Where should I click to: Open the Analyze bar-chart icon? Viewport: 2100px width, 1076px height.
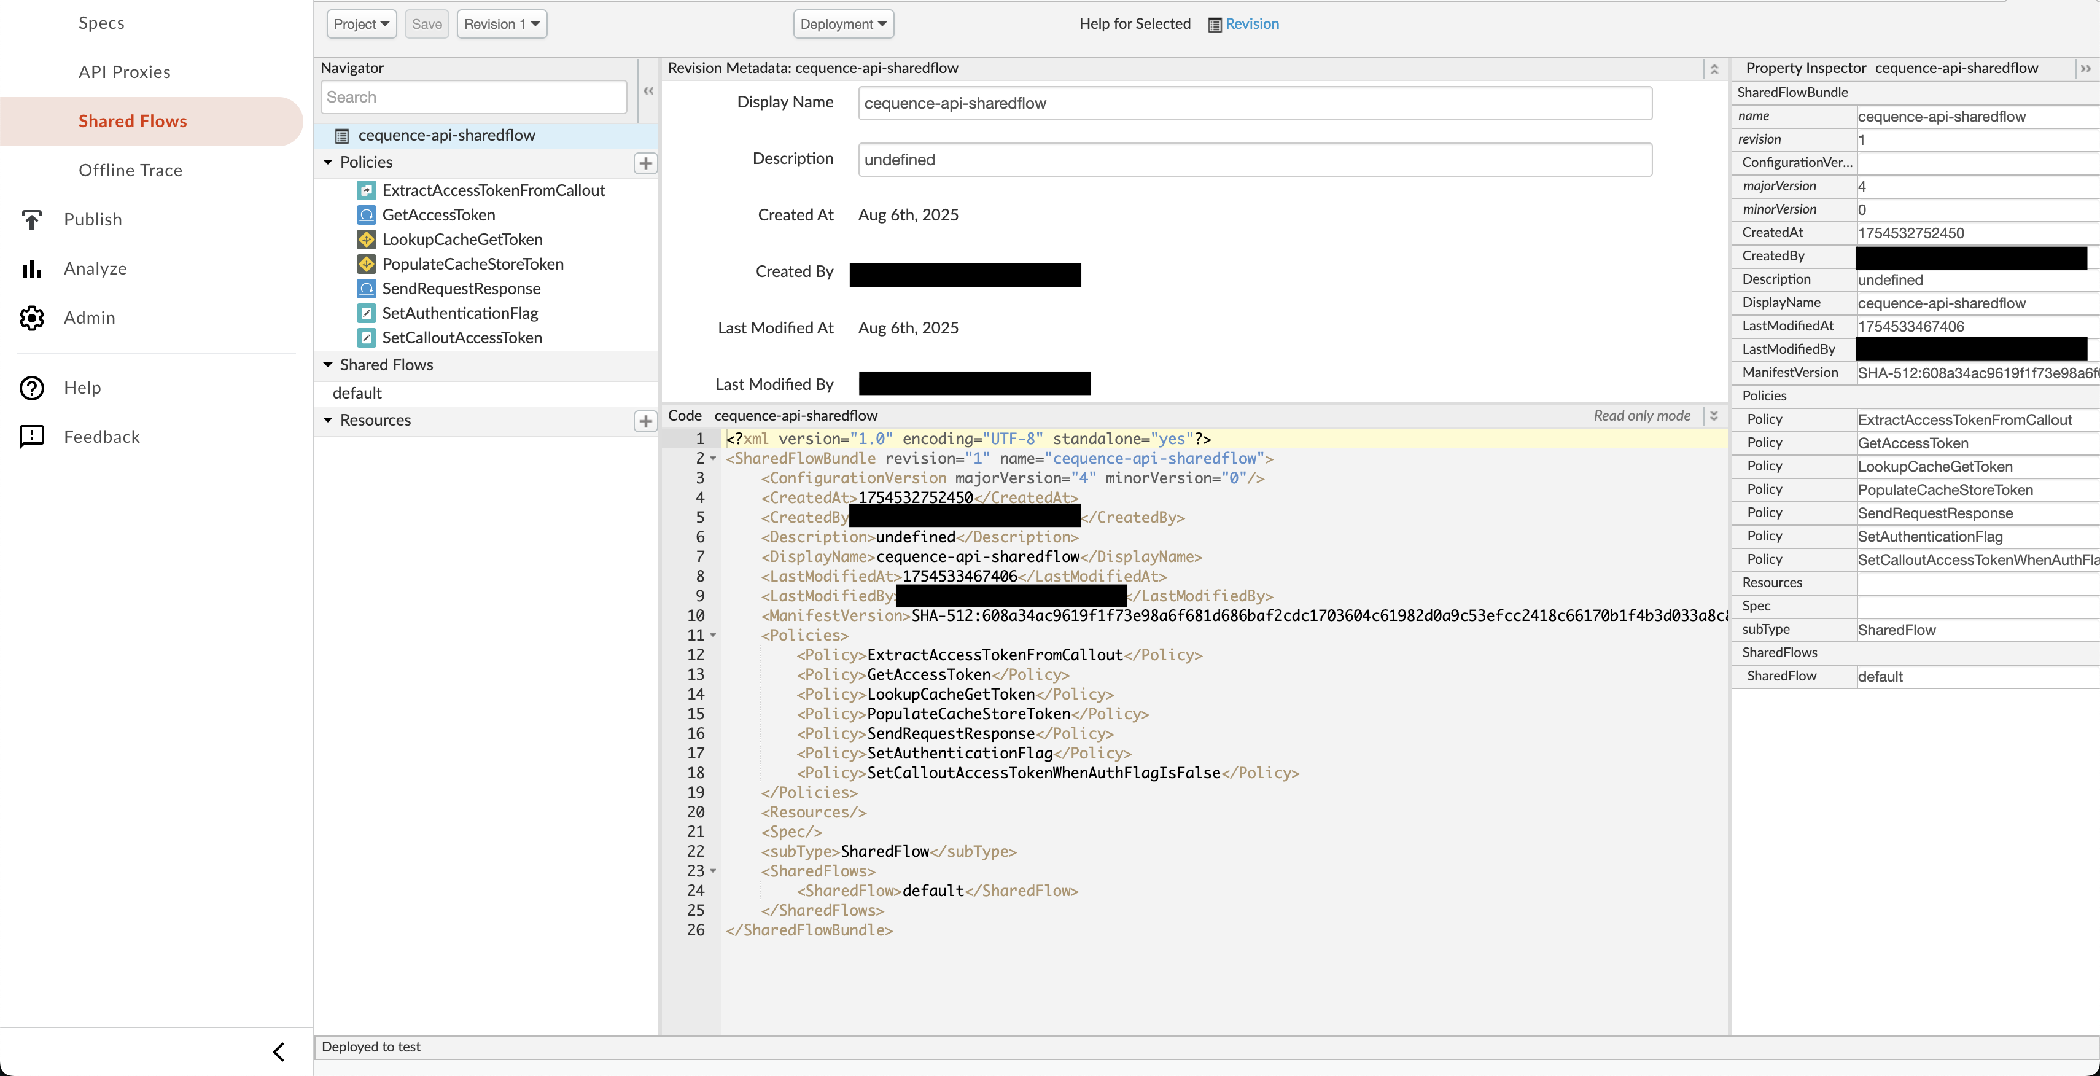point(31,268)
